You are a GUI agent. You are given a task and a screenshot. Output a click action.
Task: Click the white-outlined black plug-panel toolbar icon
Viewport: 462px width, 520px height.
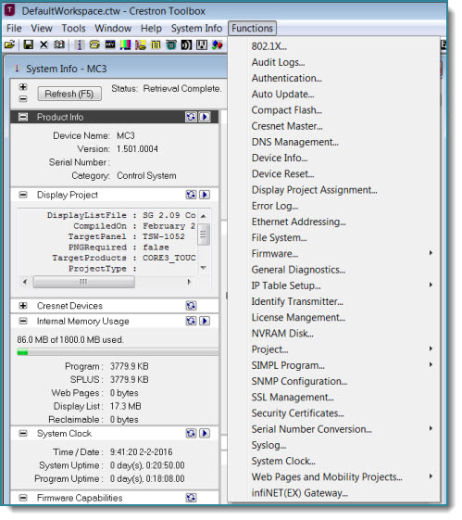[202, 44]
